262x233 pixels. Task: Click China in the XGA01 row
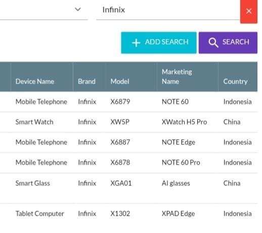click(232, 183)
